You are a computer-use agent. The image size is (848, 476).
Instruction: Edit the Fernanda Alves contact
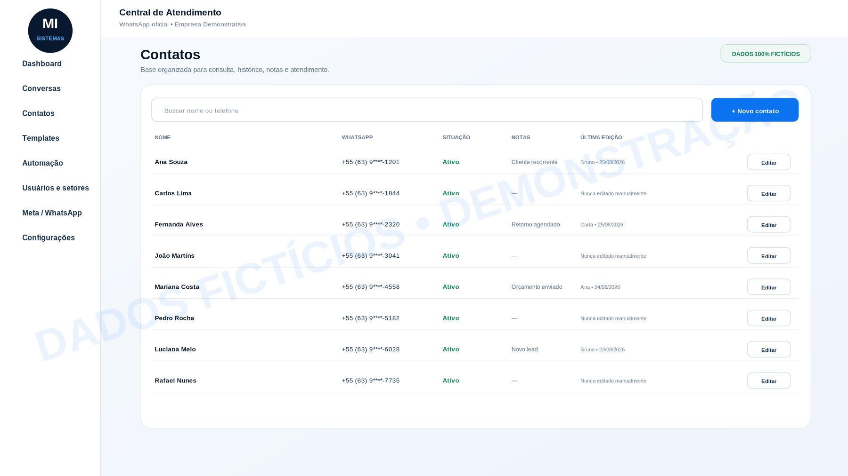click(x=769, y=225)
